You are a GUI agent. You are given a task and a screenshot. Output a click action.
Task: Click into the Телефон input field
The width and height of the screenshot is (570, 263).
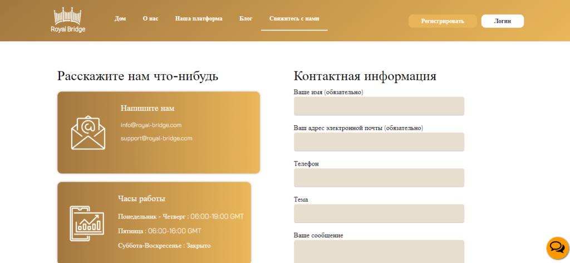379,178
